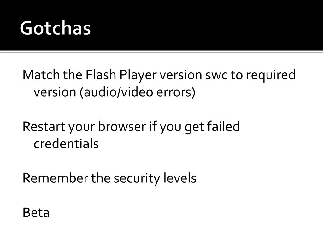
Task: Click the word 'browser' in second bullet
Action: 122,126
